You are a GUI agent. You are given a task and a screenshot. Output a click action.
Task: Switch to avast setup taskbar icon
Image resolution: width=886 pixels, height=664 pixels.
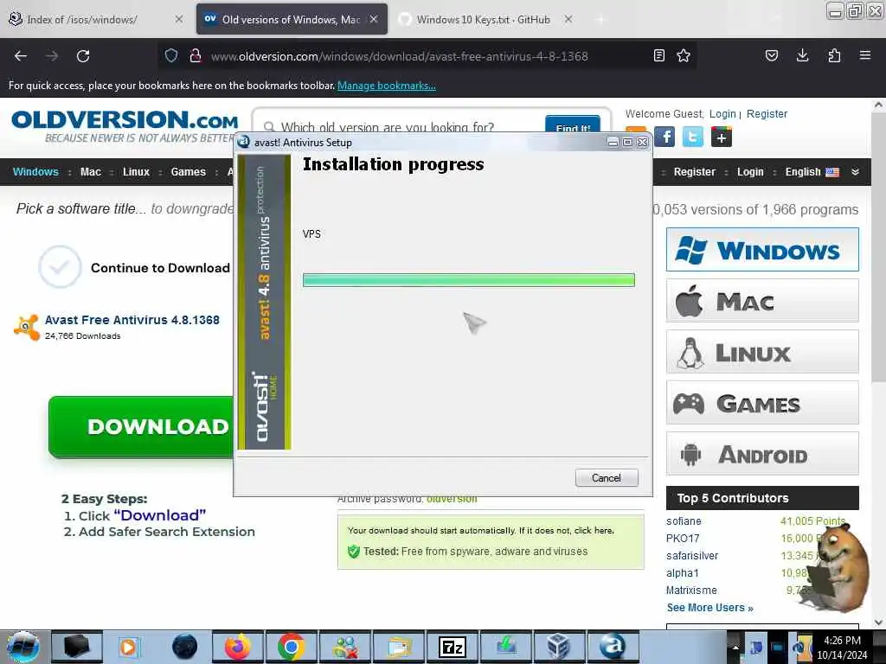613,647
